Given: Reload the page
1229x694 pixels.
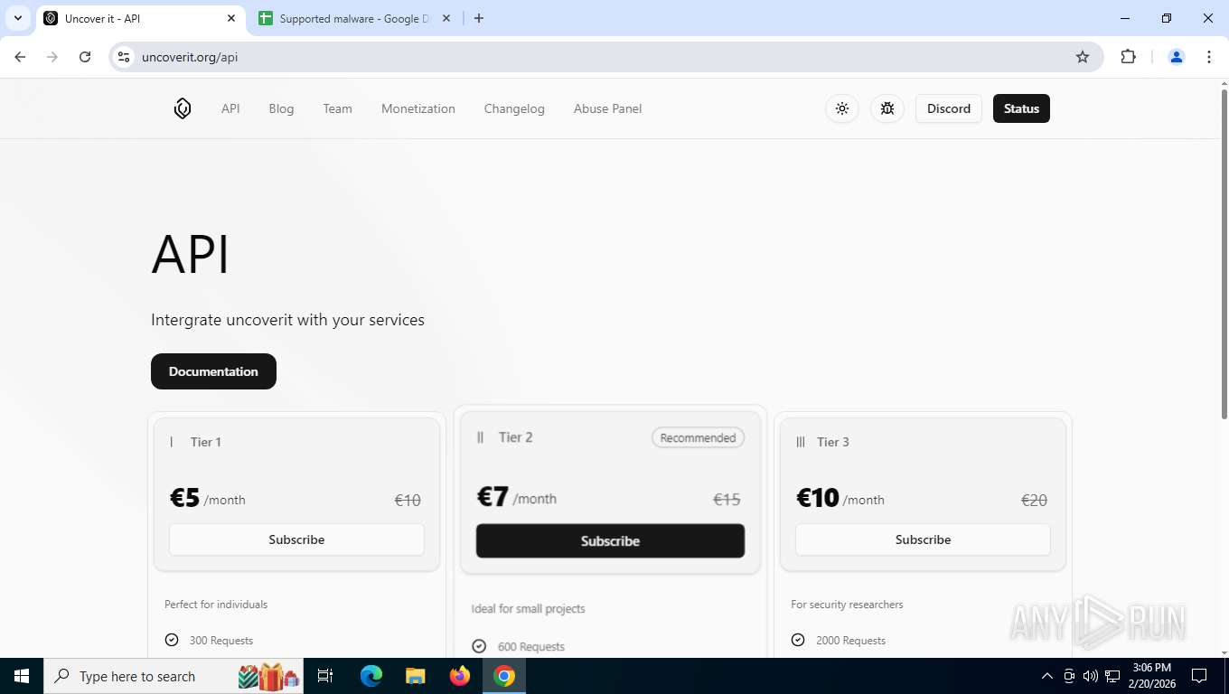Looking at the screenshot, I should pyautogui.click(x=85, y=57).
